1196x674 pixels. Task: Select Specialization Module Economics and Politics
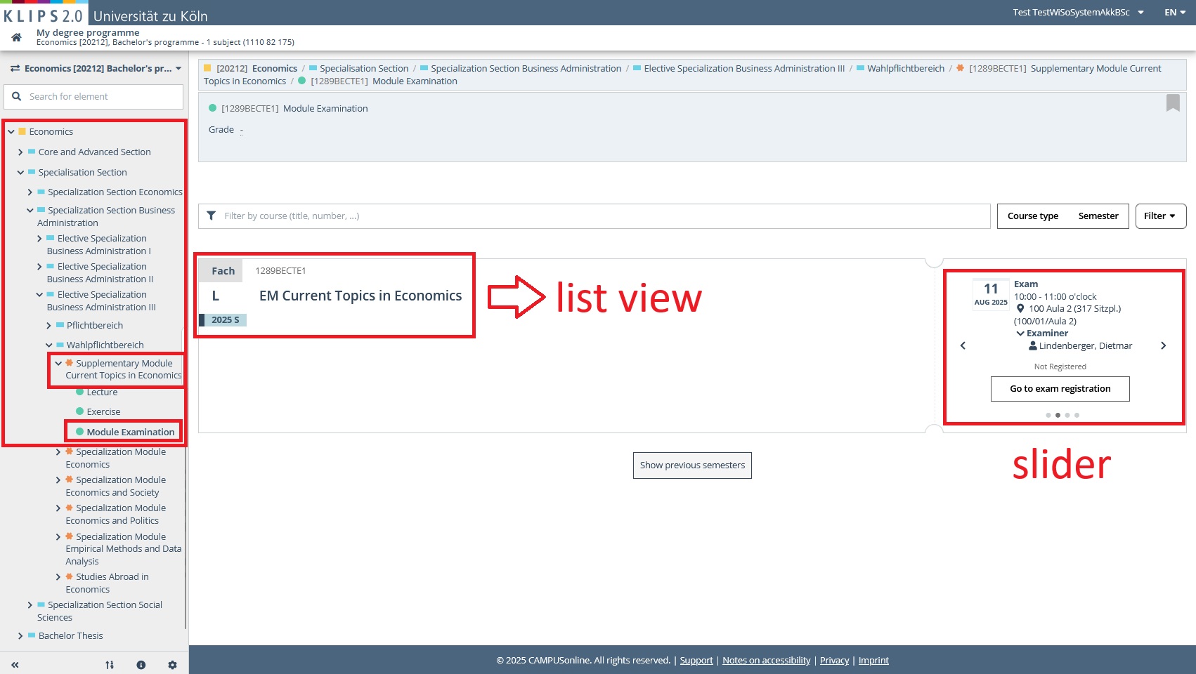[x=116, y=515]
